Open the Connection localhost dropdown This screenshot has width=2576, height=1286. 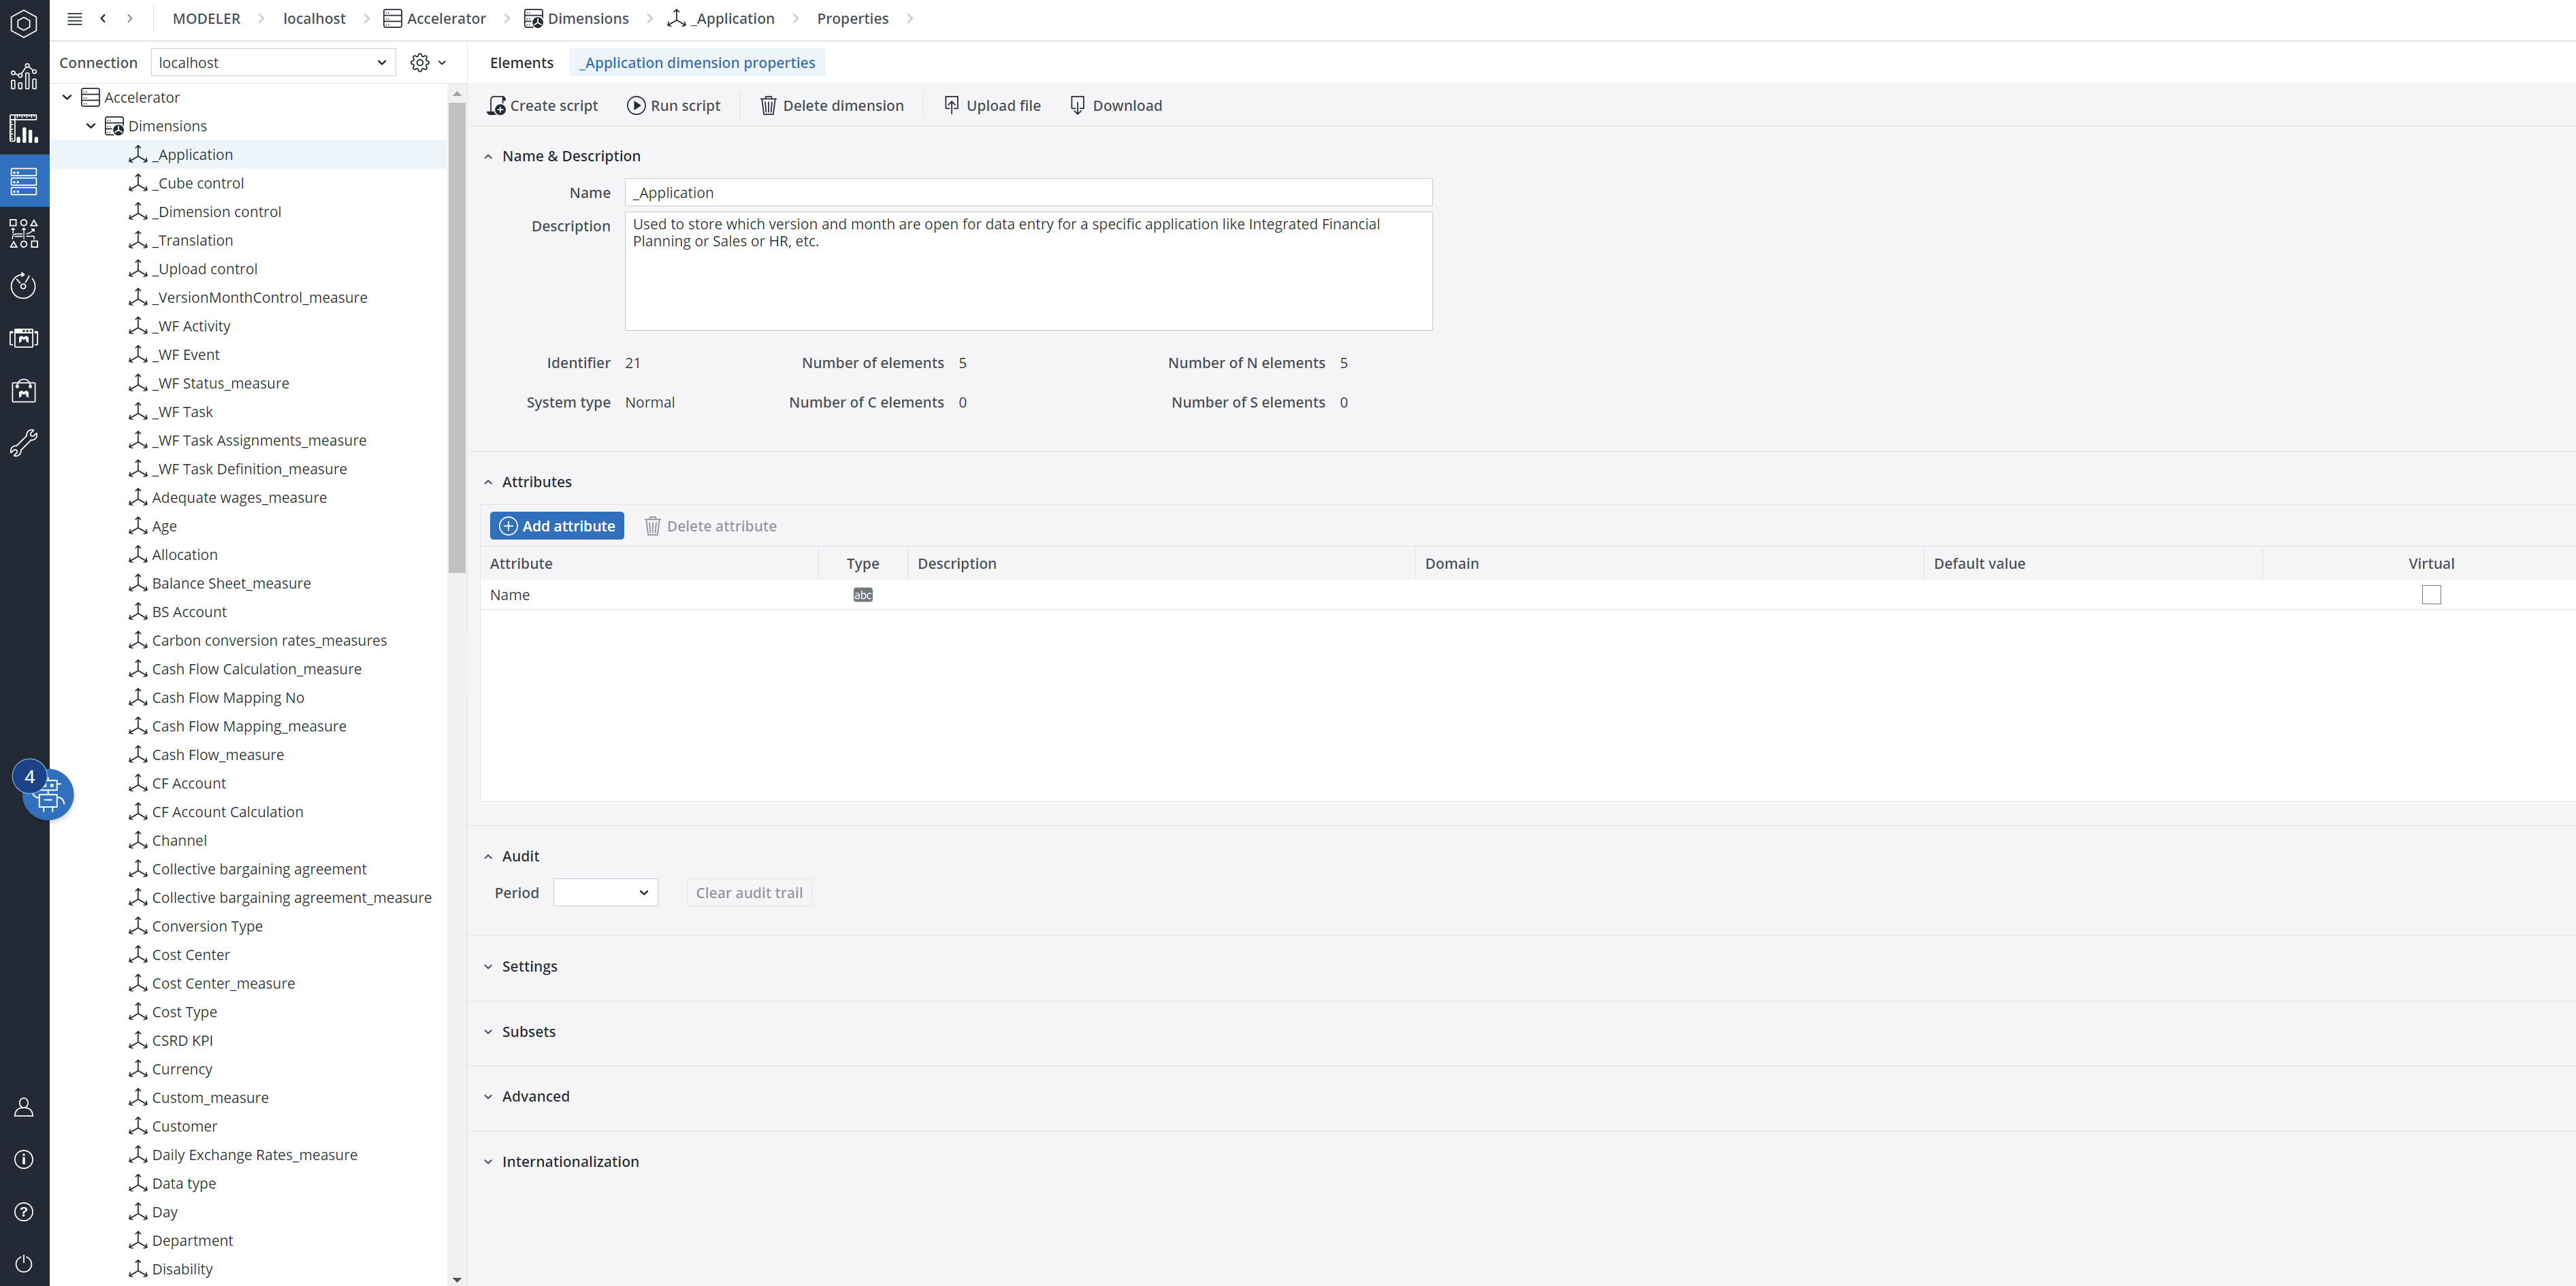click(273, 63)
